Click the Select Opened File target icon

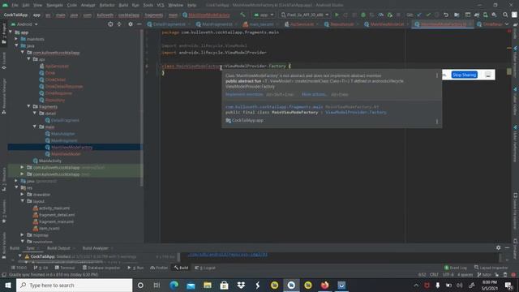[x=110, y=24]
